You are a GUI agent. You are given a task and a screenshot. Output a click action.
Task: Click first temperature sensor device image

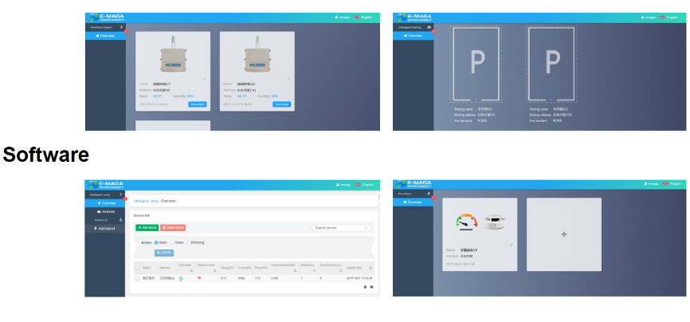[x=172, y=57]
